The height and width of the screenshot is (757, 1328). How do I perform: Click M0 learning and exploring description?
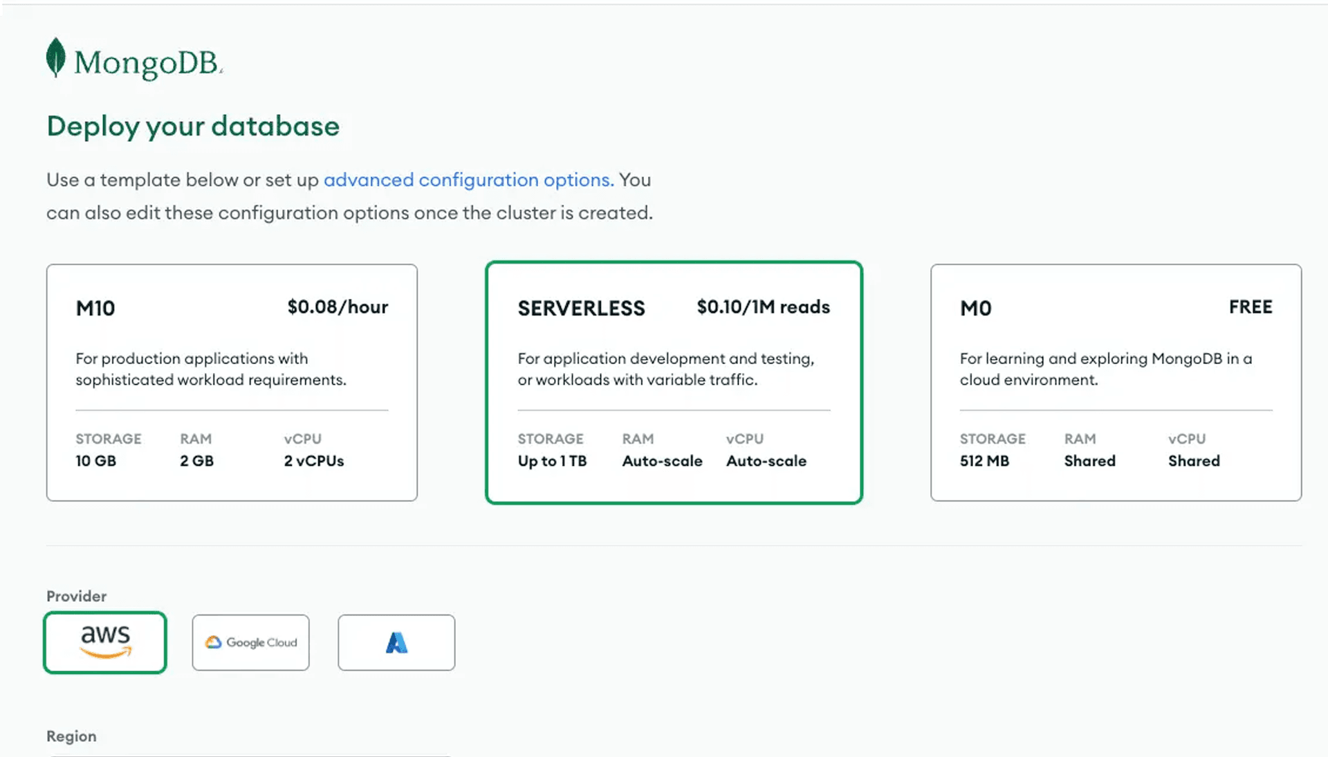[1106, 370]
